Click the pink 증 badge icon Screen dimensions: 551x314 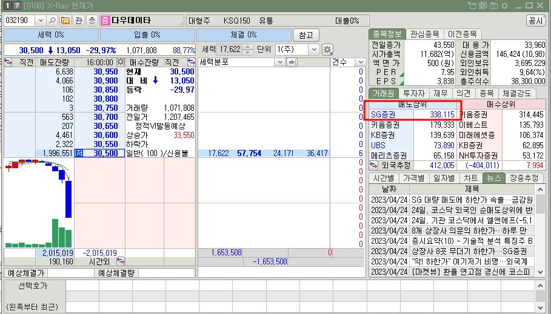point(105,21)
